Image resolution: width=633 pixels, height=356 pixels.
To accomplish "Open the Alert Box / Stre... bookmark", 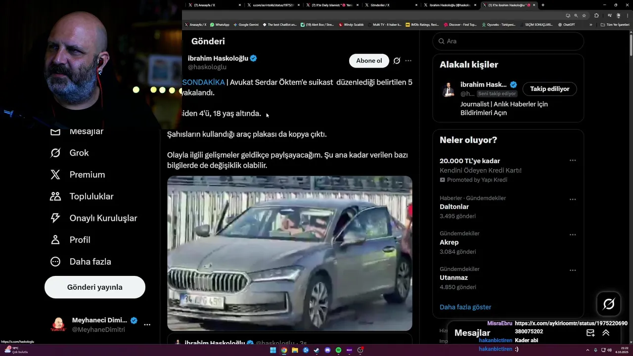I will 317,25.
